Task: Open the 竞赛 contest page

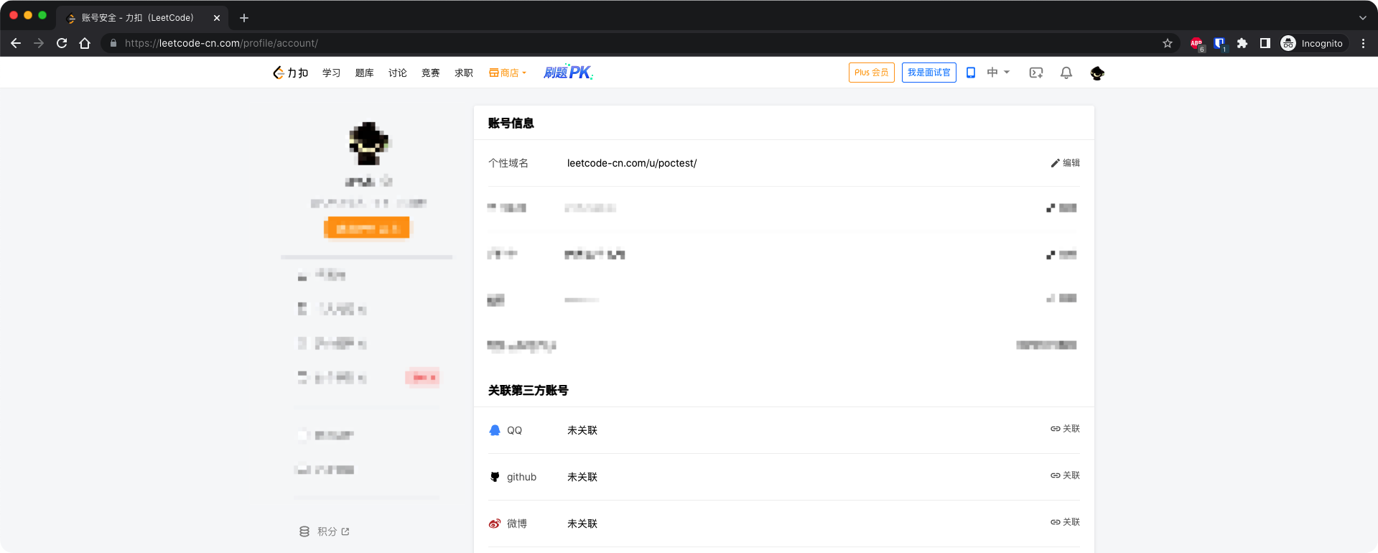Action: [x=430, y=73]
